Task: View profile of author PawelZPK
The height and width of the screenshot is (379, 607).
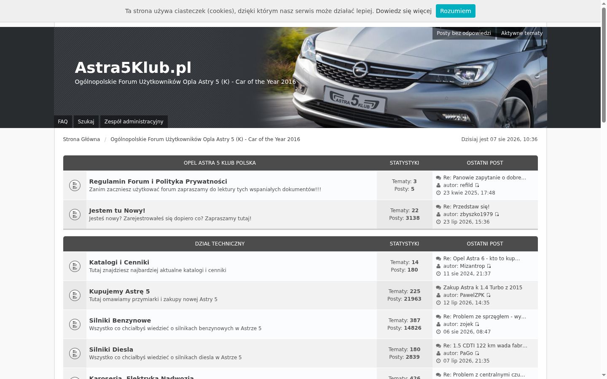Action: pyautogui.click(x=472, y=295)
